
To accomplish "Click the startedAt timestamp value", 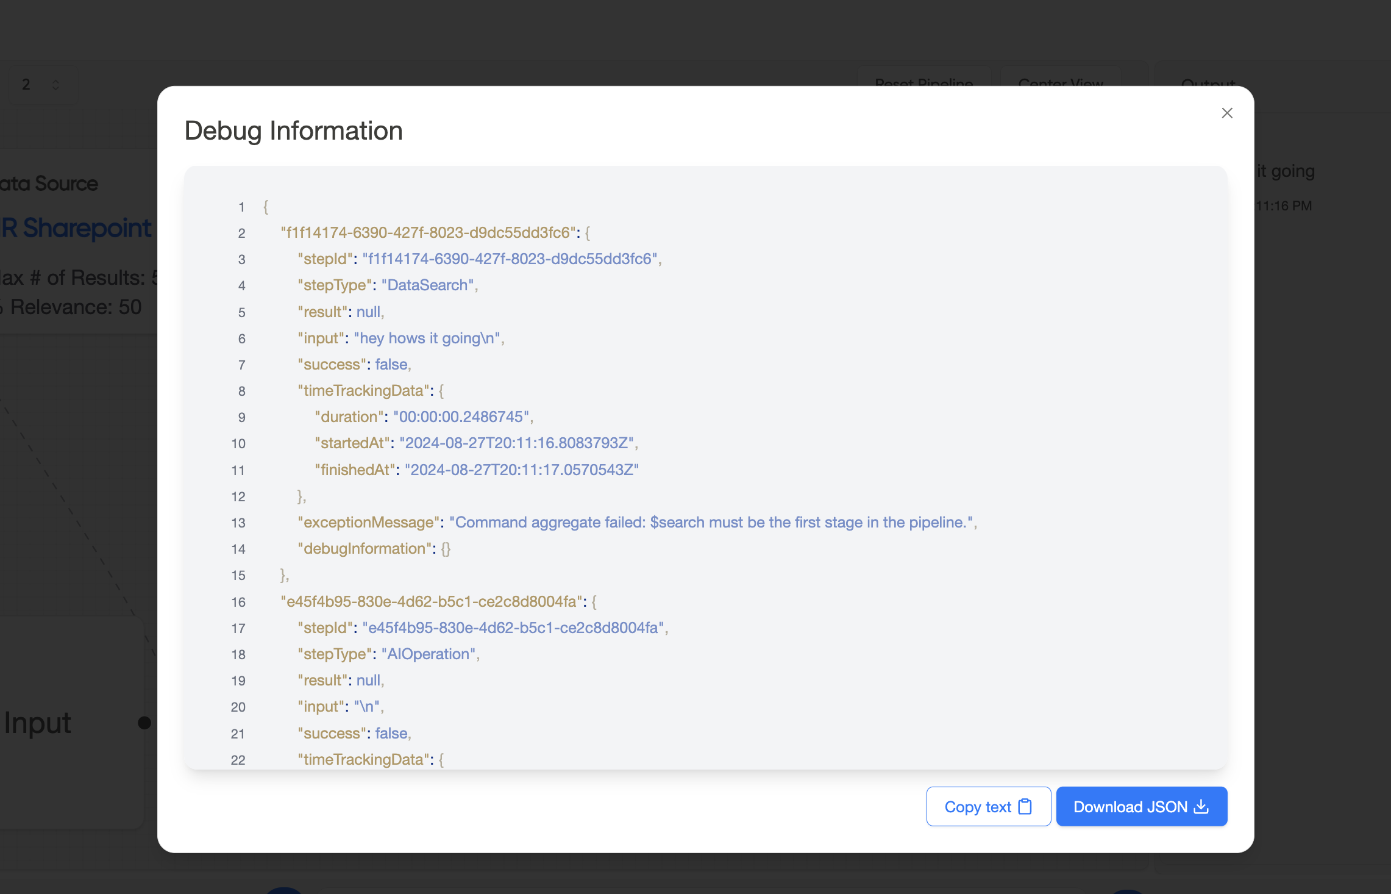I will coord(516,443).
